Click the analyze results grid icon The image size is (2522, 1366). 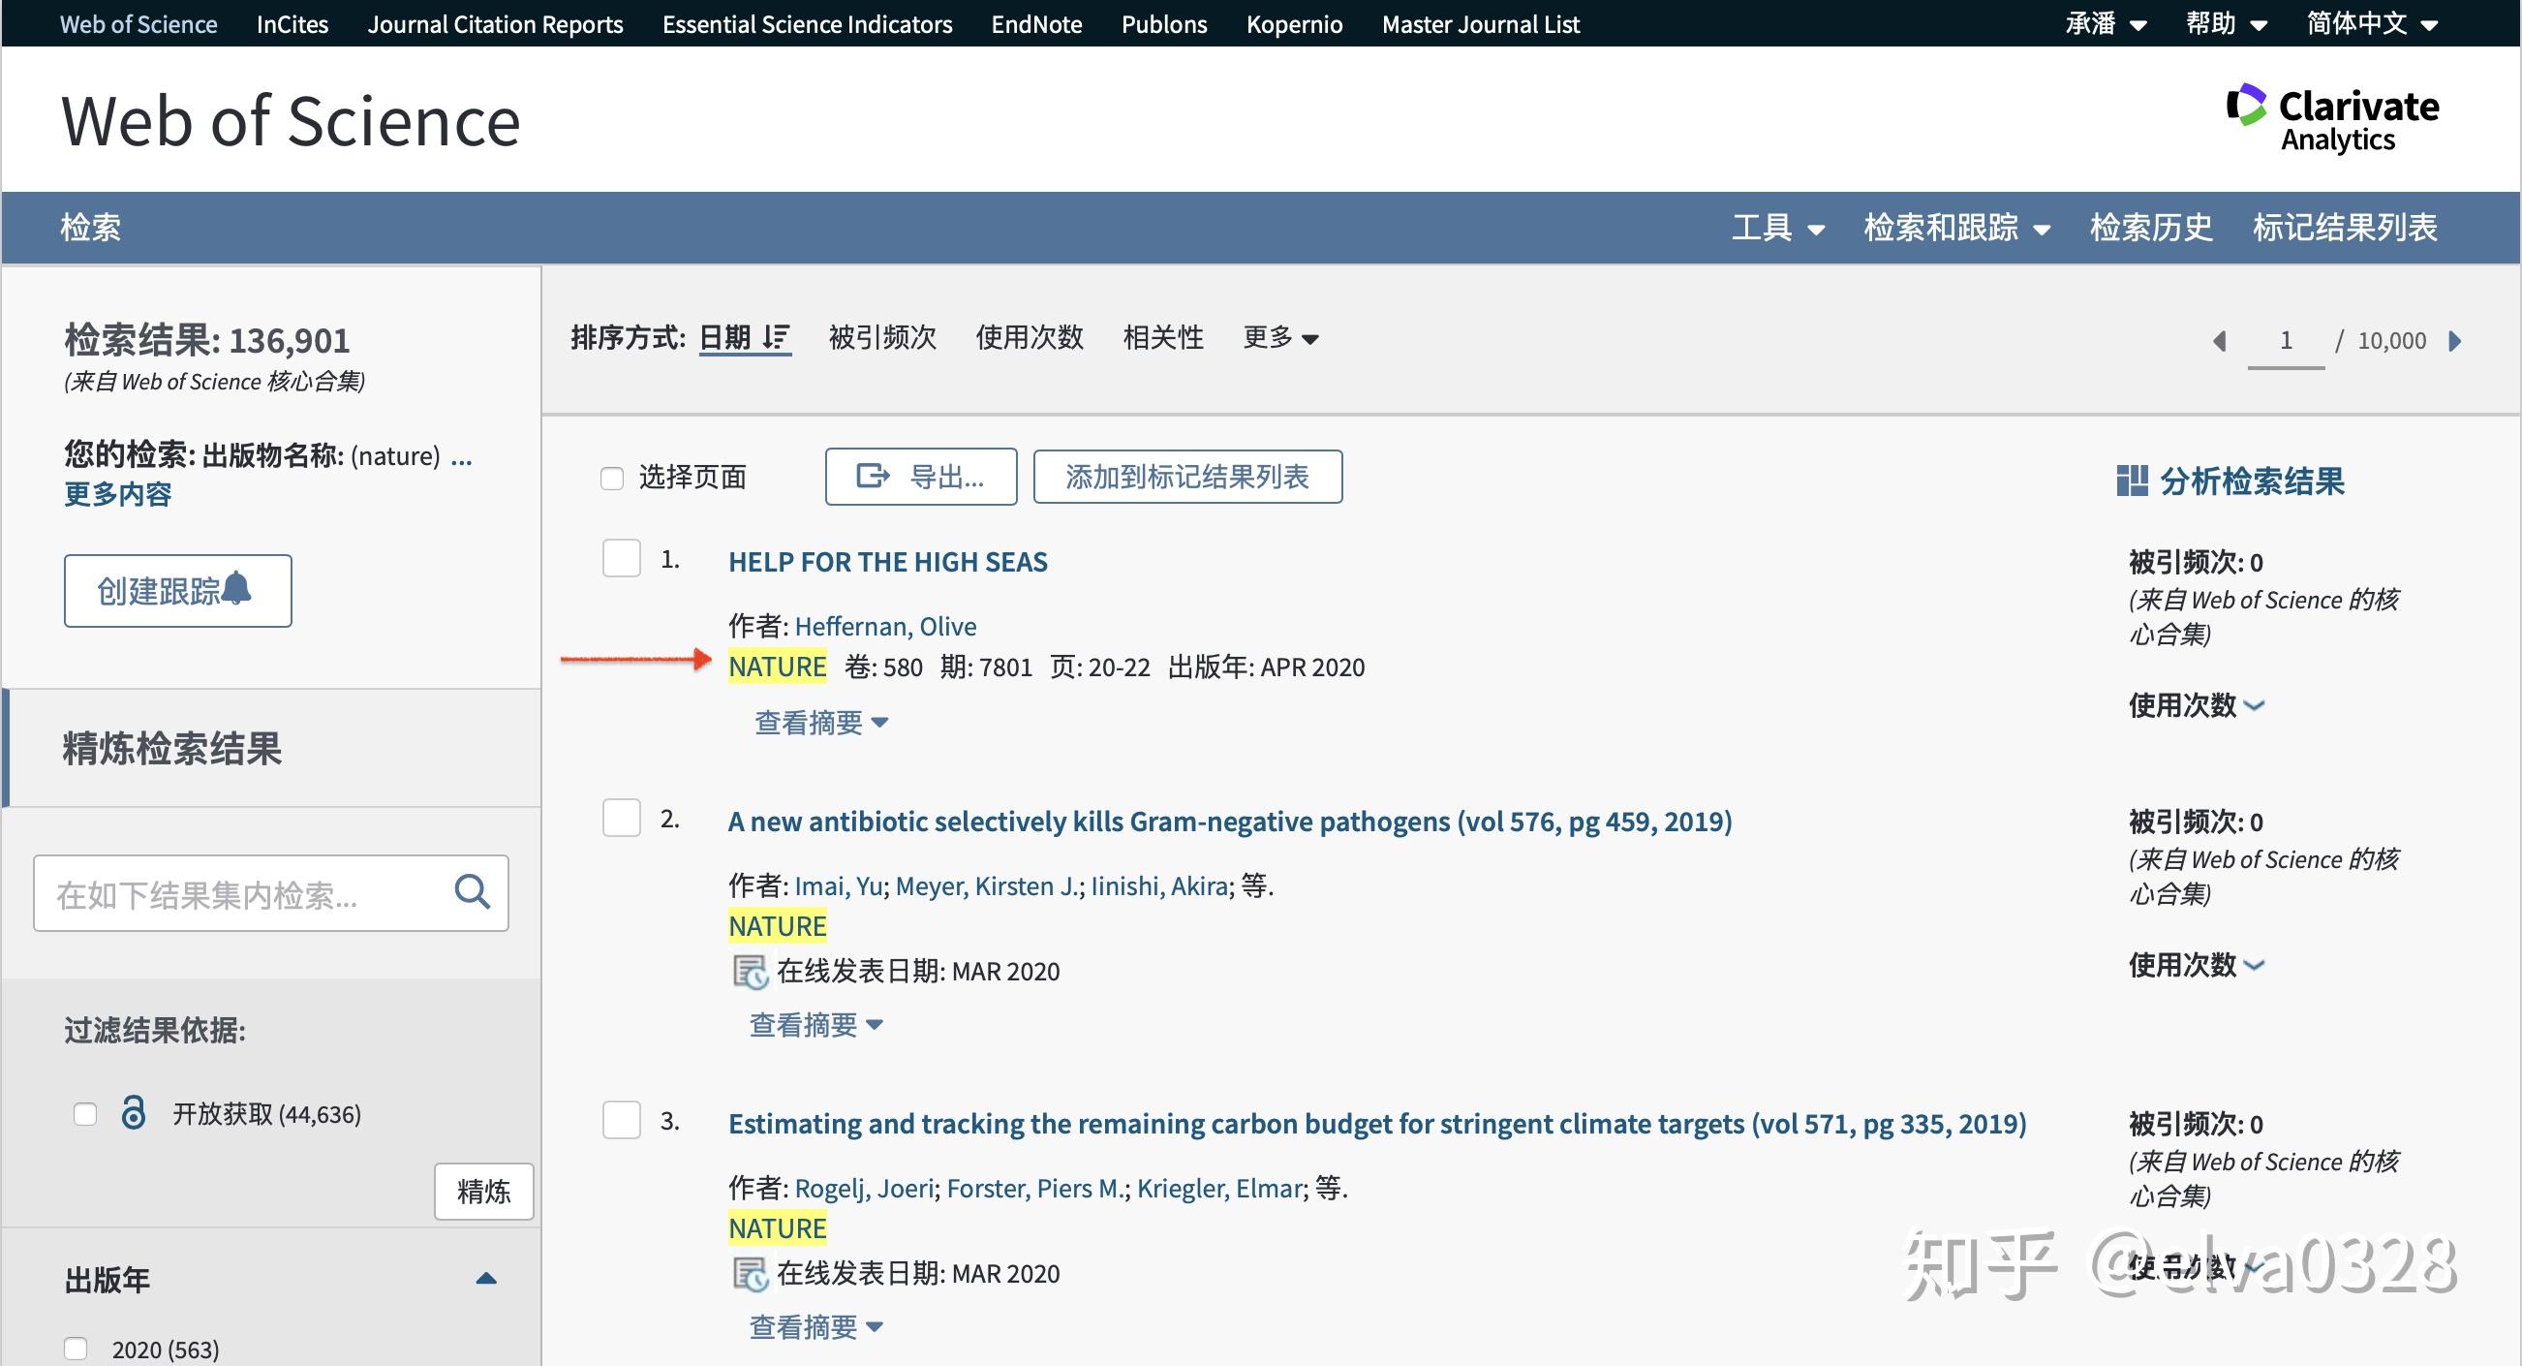click(2132, 481)
